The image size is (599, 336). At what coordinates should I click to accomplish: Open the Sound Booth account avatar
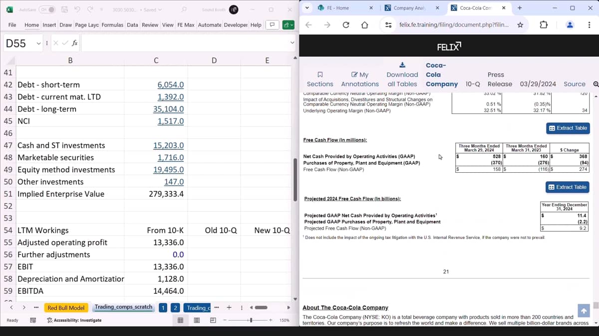point(233,9)
